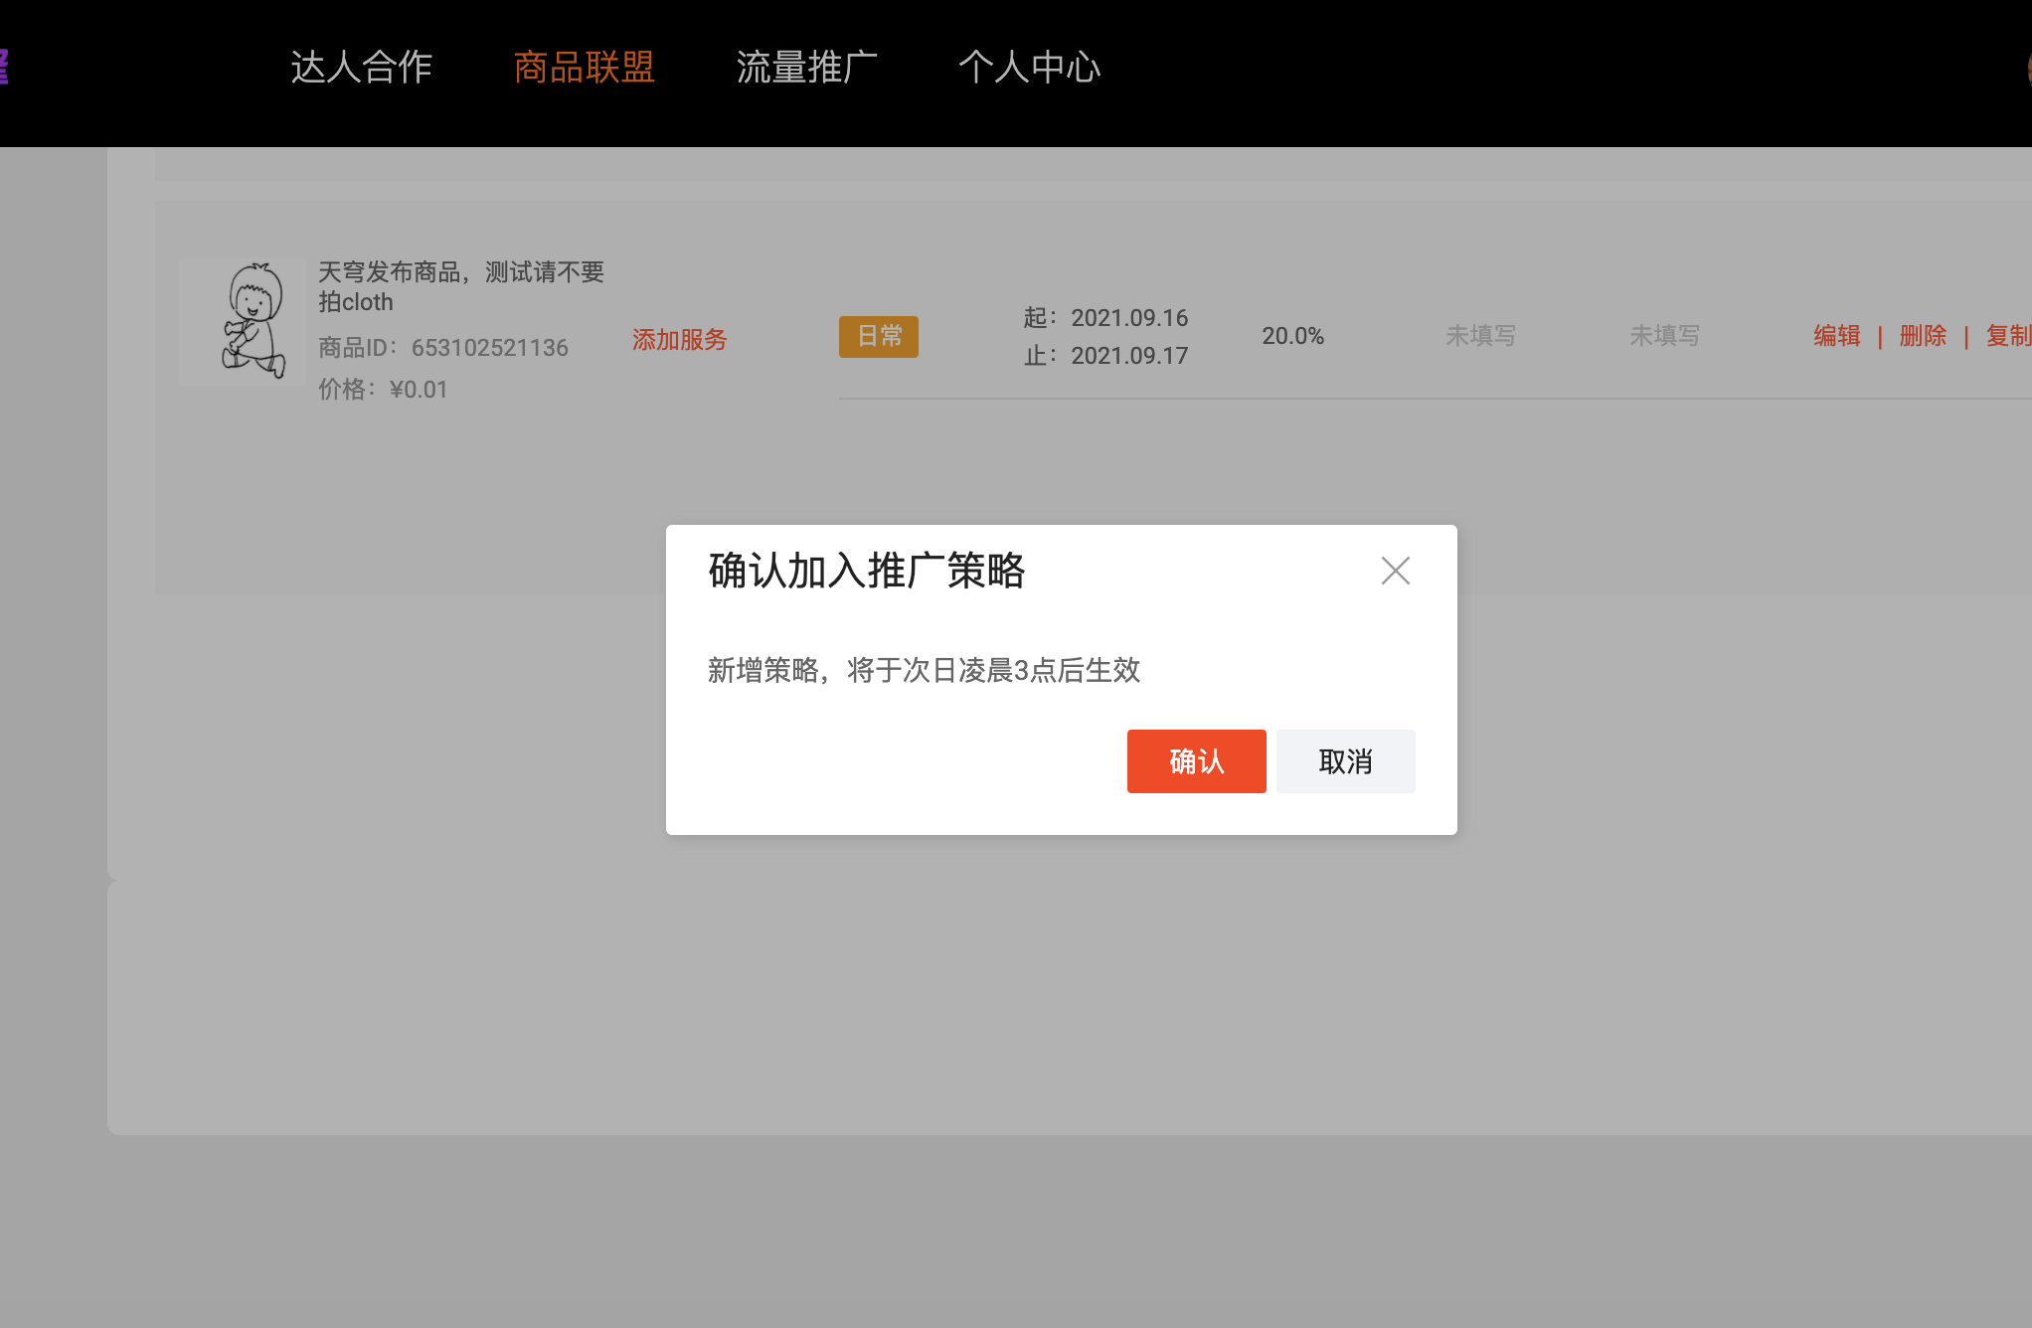The width and height of the screenshot is (2032, 1328).
Task: Click the 日常 strategy tag
Action: coord(879,336)
